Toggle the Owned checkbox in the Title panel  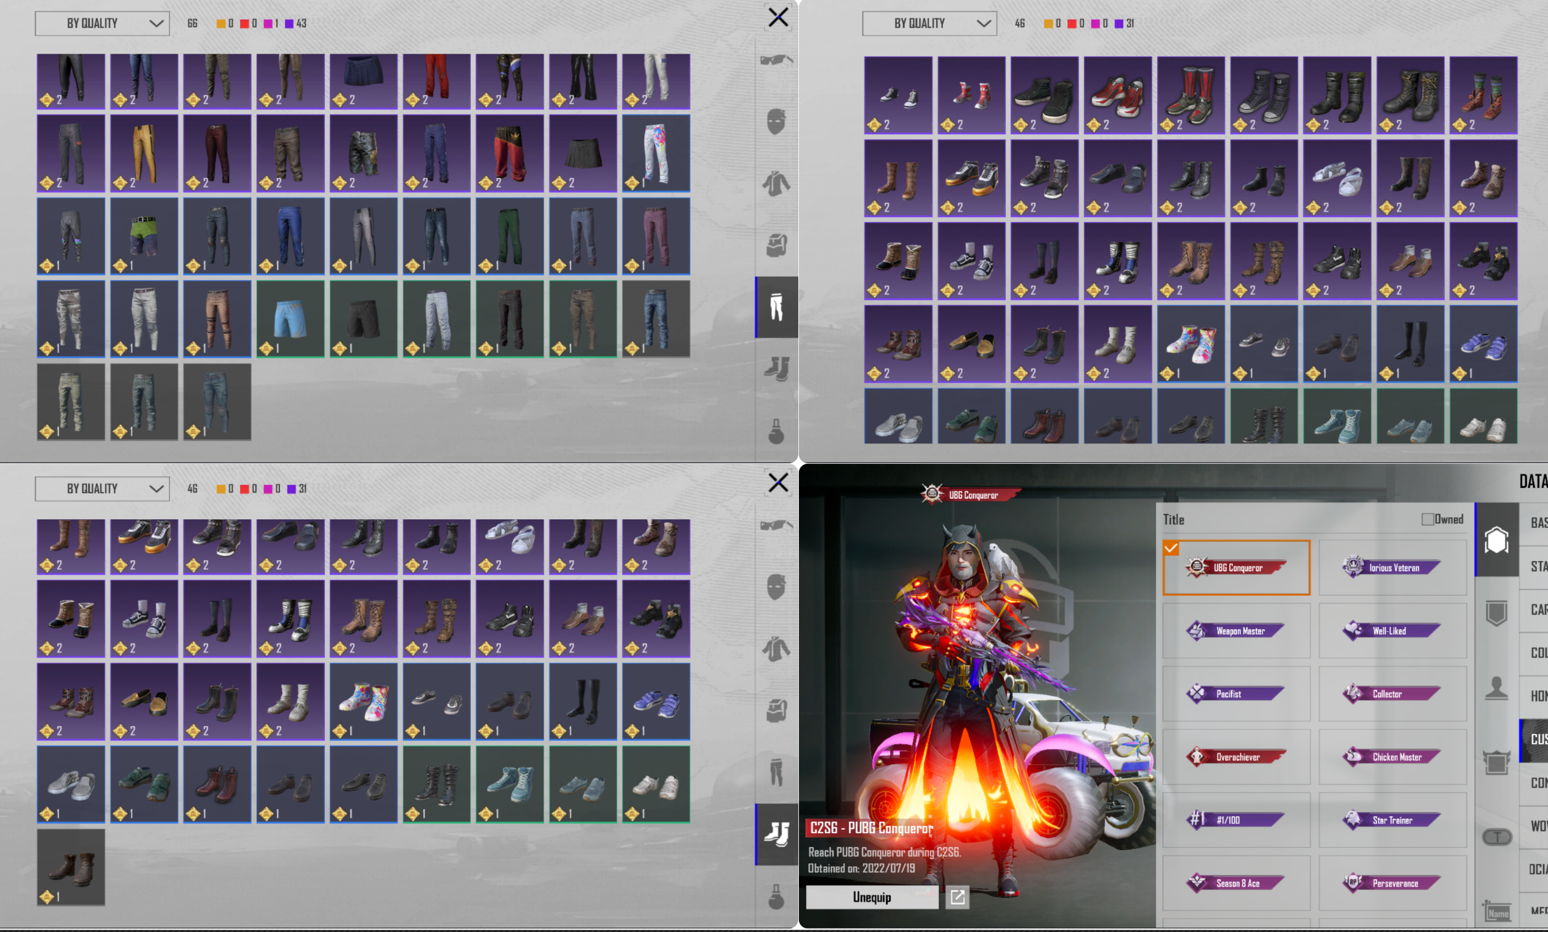click(1428, 519)
